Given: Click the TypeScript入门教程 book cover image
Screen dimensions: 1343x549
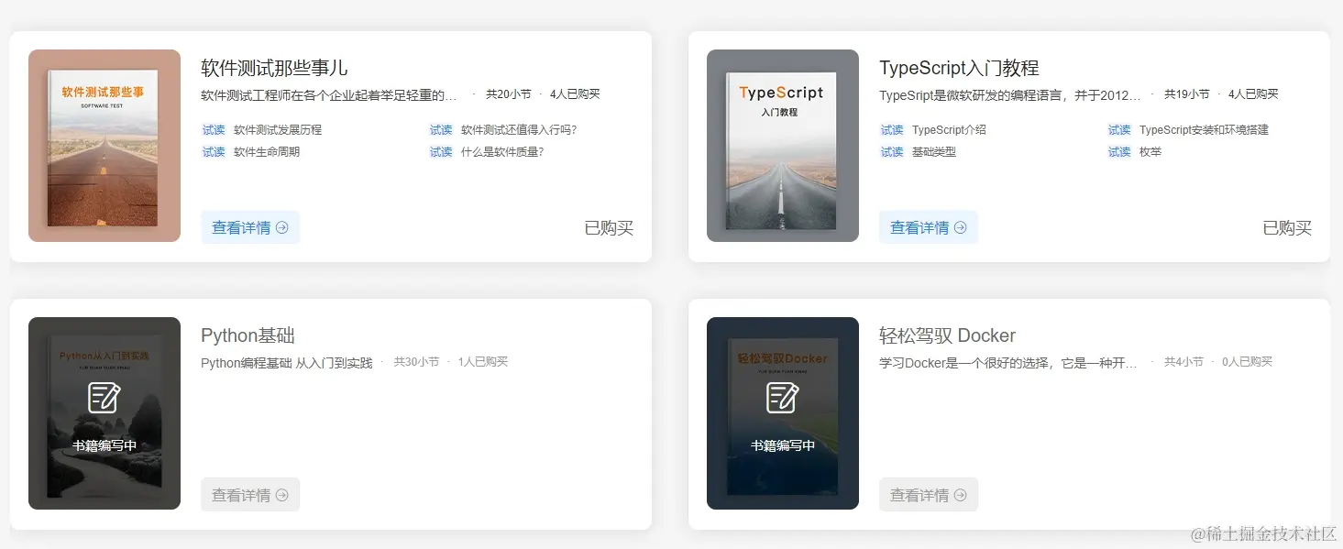Looking at the screenshot, I should [782, 145].
